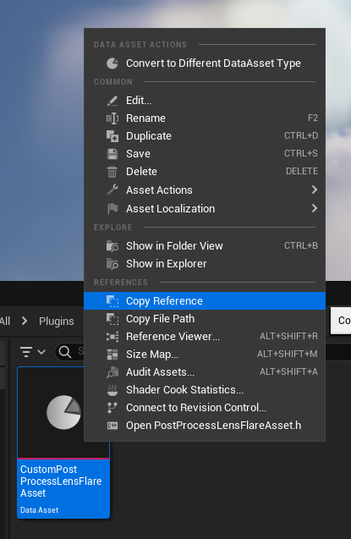Click the steaming bowl Shader Cook Statistics icon
The height and width of the screenshot is (539, 351).
point(112,390)
